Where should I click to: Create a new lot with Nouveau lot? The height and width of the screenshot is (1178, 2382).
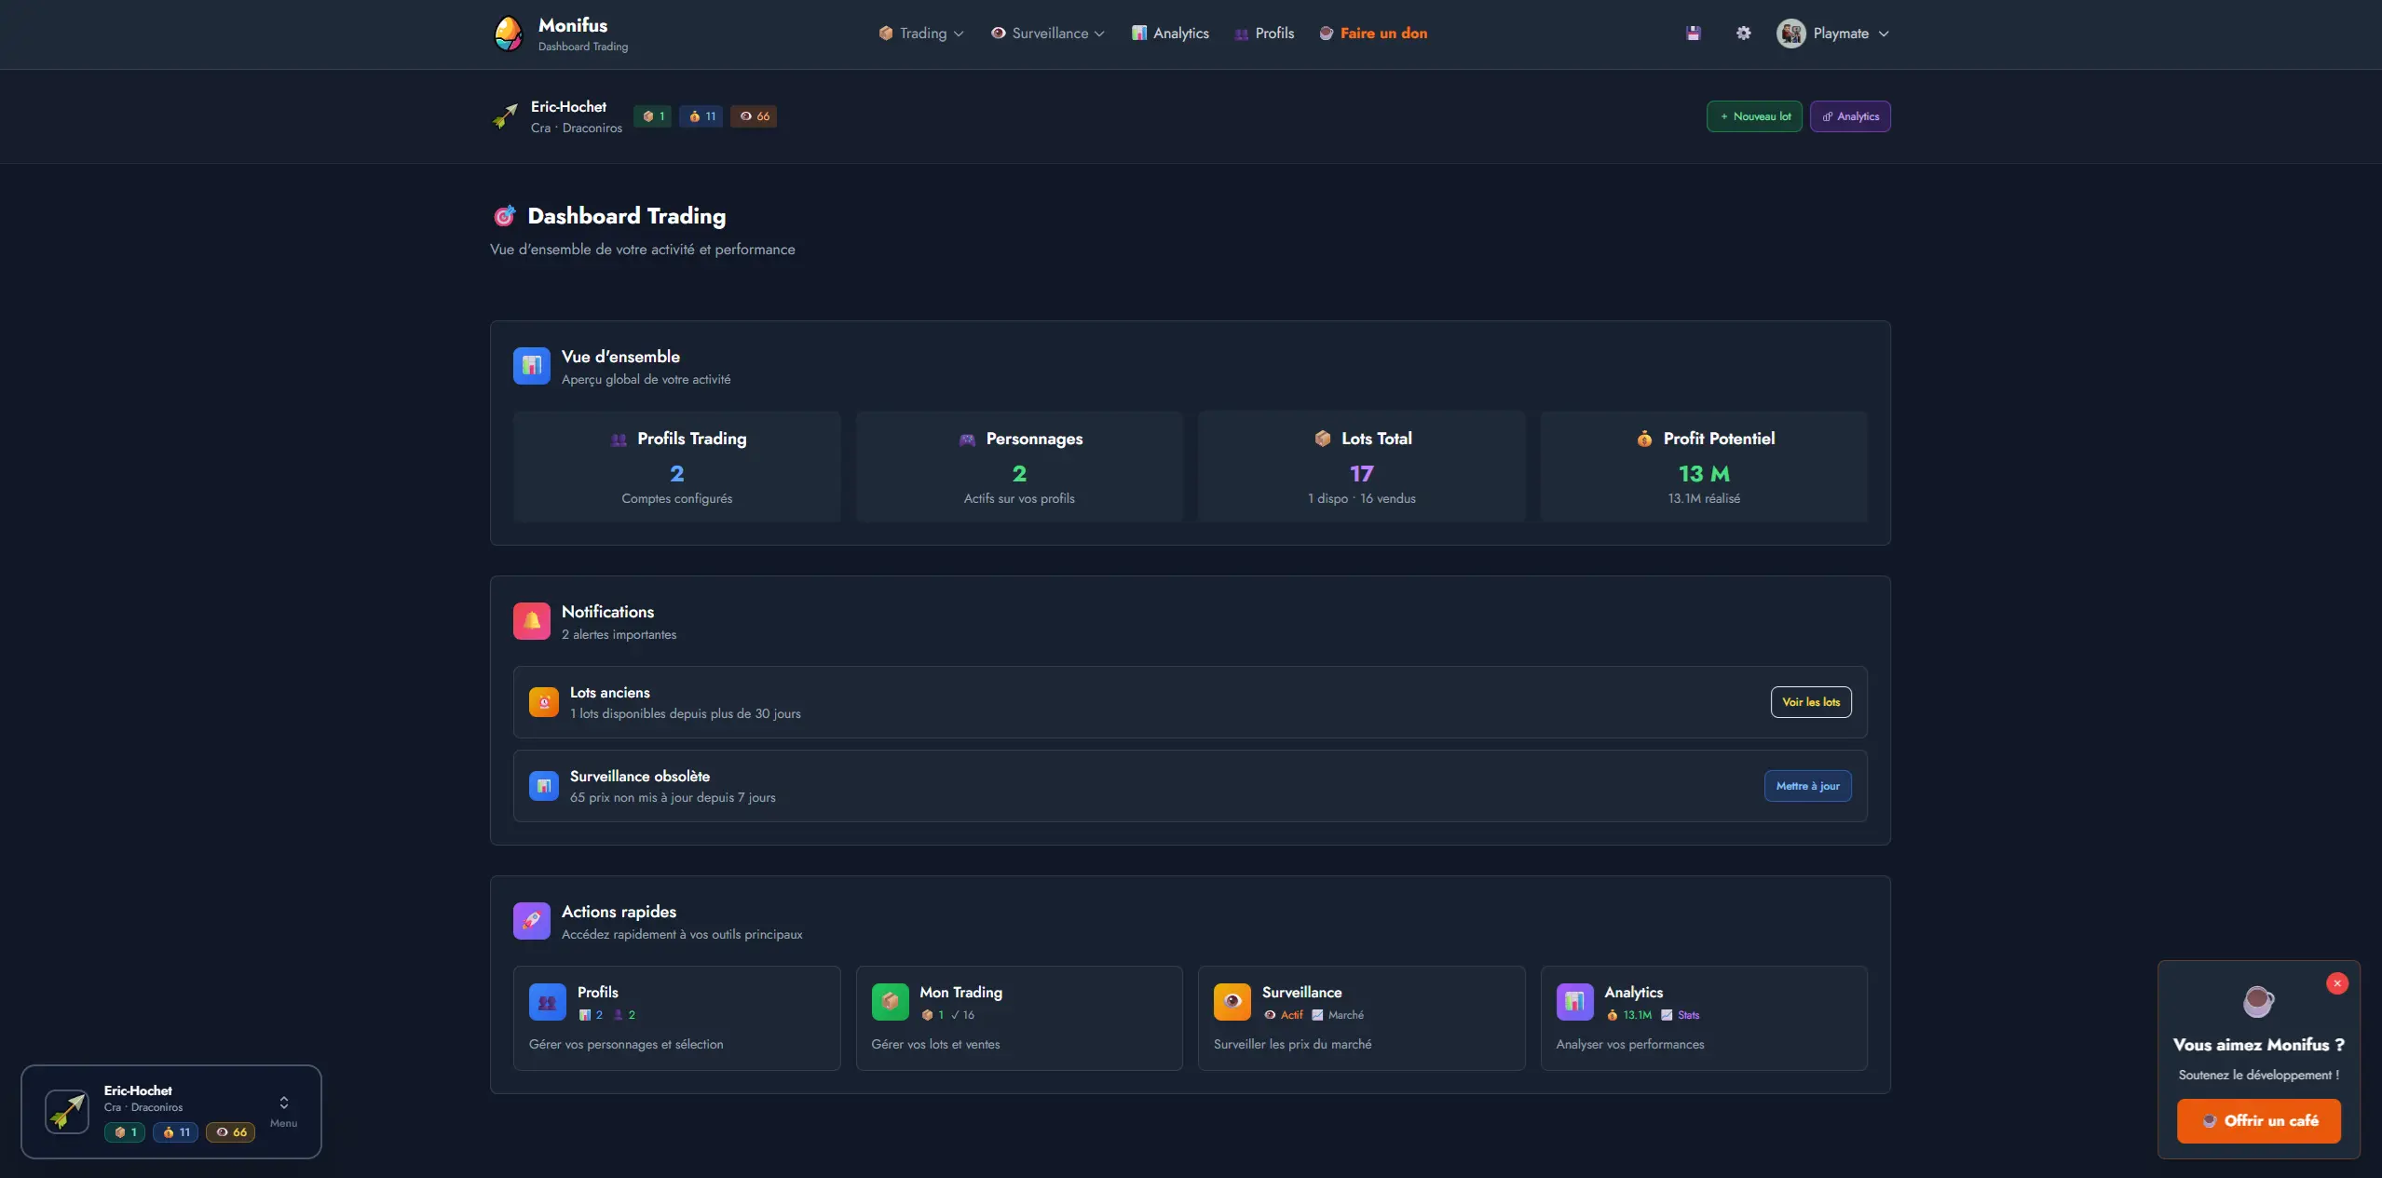(x=1752, y=115)
